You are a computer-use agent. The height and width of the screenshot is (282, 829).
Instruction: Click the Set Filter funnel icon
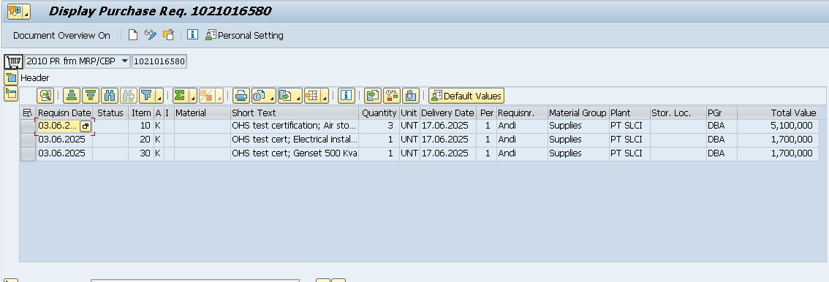147,96
